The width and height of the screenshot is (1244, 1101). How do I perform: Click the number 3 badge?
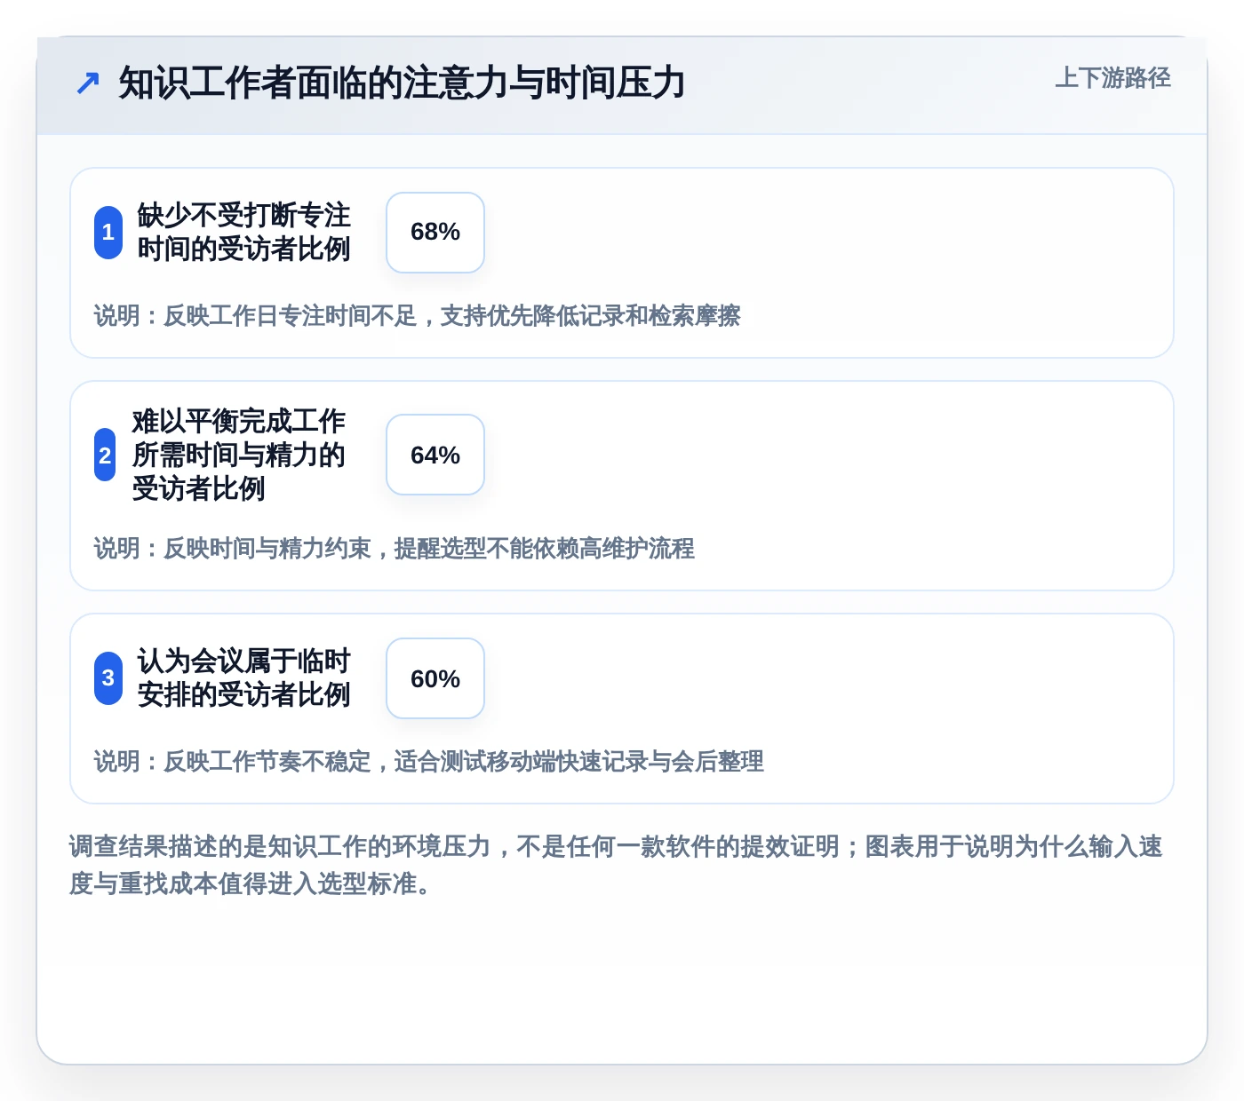point(108,678)
